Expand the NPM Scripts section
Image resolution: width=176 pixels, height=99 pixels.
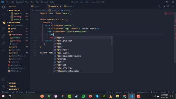14,89
